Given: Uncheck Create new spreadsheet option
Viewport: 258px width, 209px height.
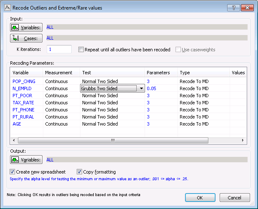Looking at the screenshot, I should [x=13, y=172].
